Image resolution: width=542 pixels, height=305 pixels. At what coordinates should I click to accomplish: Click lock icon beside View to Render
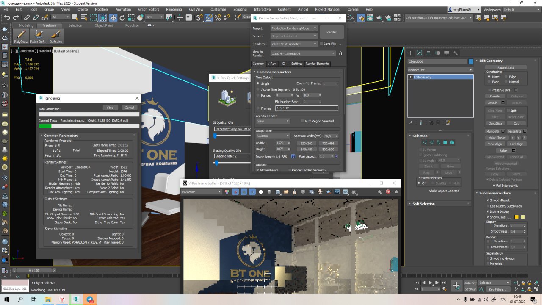click(340, 53)
